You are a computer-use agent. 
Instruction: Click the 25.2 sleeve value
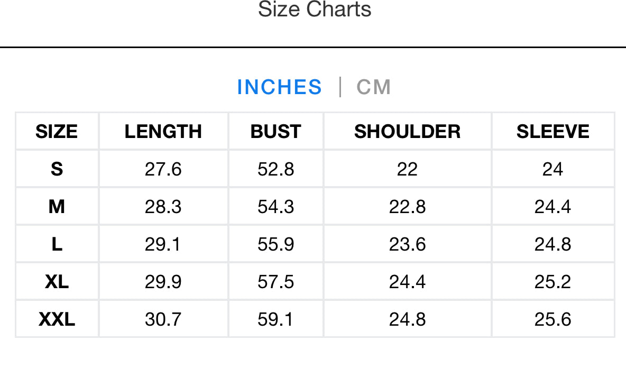553,282
